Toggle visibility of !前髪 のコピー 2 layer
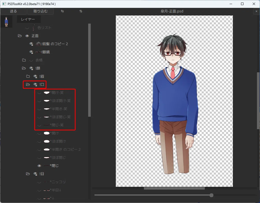260x203 pixels. [31, 44]
